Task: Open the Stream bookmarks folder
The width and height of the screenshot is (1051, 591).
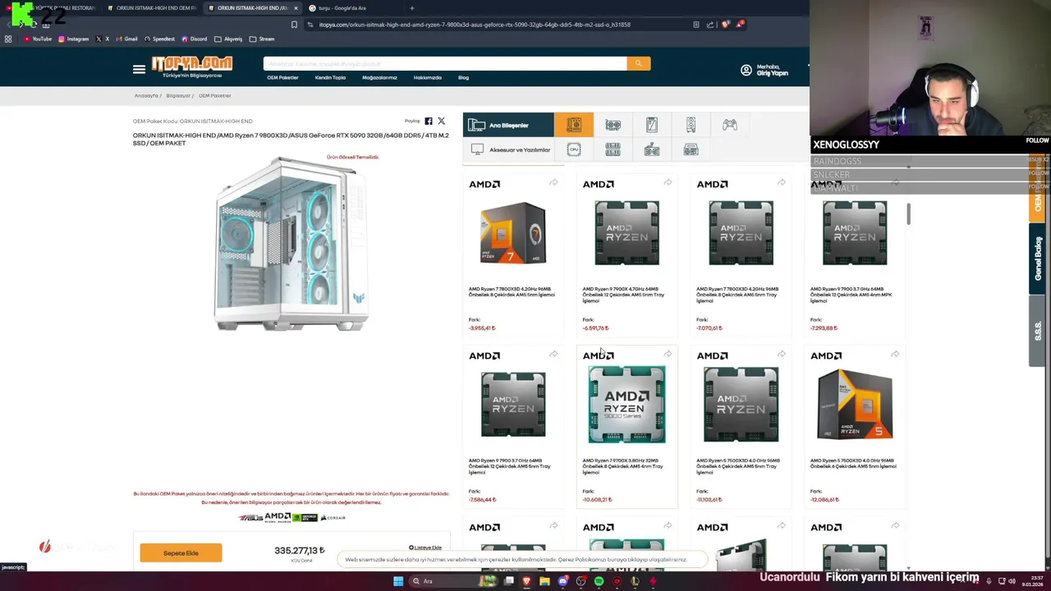Action: point(263,39)
